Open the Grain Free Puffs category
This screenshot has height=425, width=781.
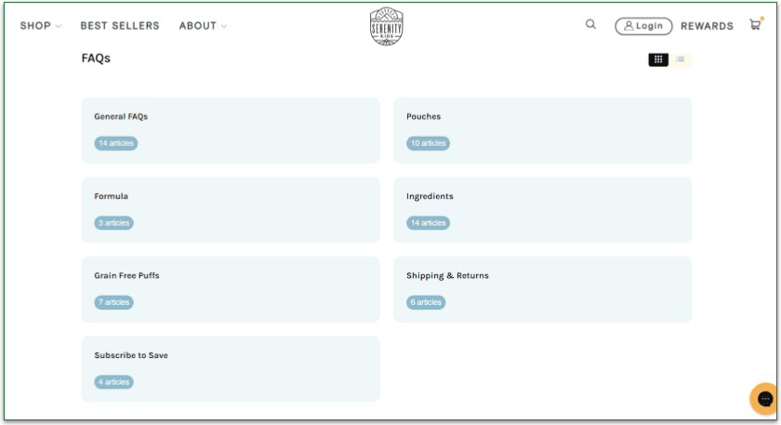click(231, 288)
